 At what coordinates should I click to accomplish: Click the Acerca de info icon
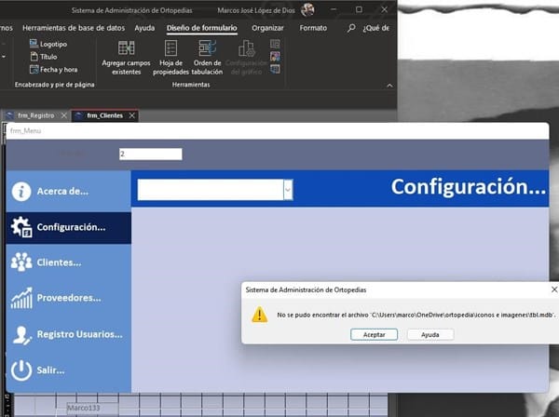tap(21, 192)
